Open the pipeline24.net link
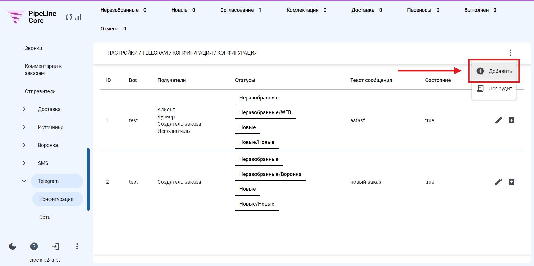The image size is (534, 266). (x=45, y=260)
